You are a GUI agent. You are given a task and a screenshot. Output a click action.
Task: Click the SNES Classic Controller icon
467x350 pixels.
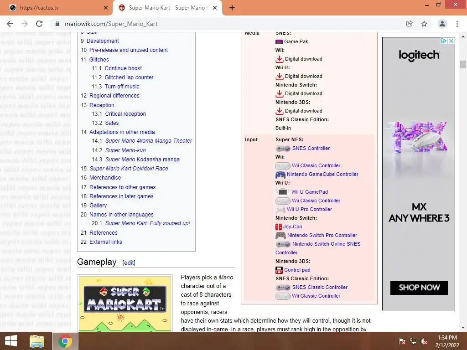[x=283, y=287]
